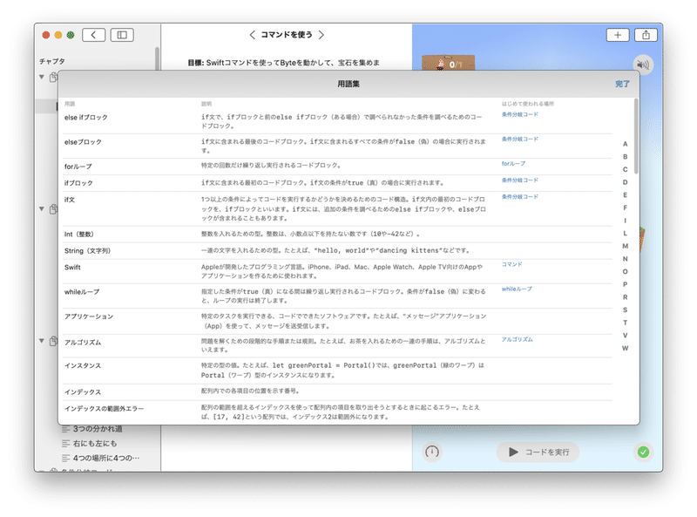
Task: Jump to index letter V
Action: click(625, 336)
